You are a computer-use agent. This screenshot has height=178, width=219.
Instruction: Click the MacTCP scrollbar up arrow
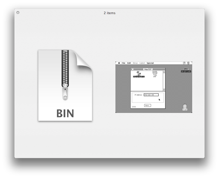[x=164, y=72]
